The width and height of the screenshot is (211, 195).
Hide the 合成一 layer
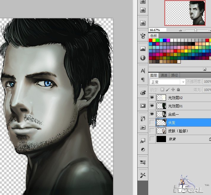pyautogui.click(x=152, y=114)
